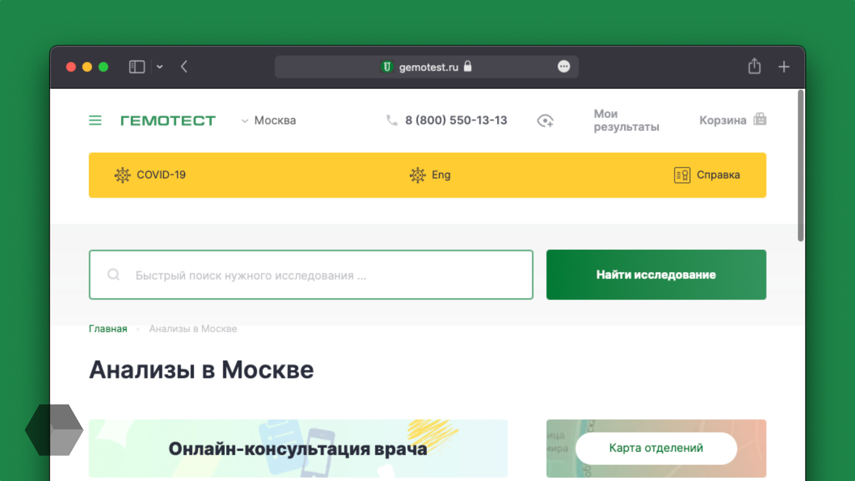Toggle the accessibility eye icon
Image resolution: width=855 pixels, height=481 pixels.
[x=545, y=121]
